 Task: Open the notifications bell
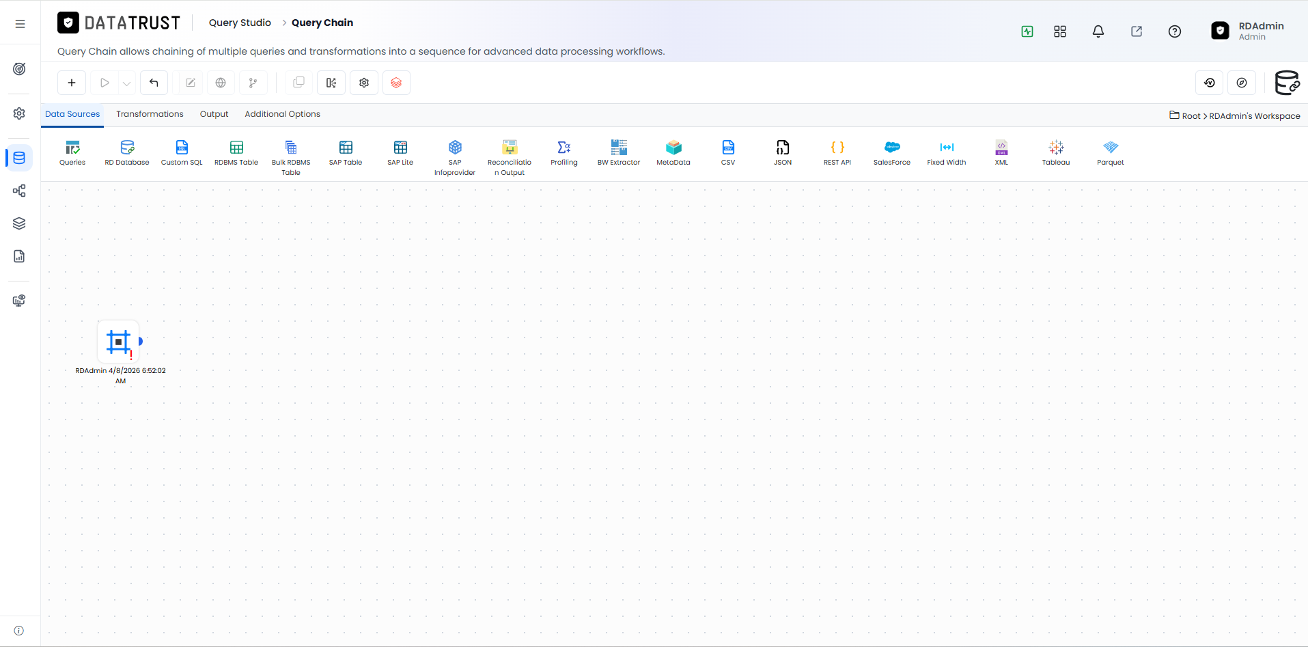(x=1098, y=31)
